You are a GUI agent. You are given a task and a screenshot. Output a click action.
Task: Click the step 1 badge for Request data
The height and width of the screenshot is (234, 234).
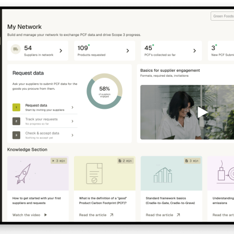16,107
